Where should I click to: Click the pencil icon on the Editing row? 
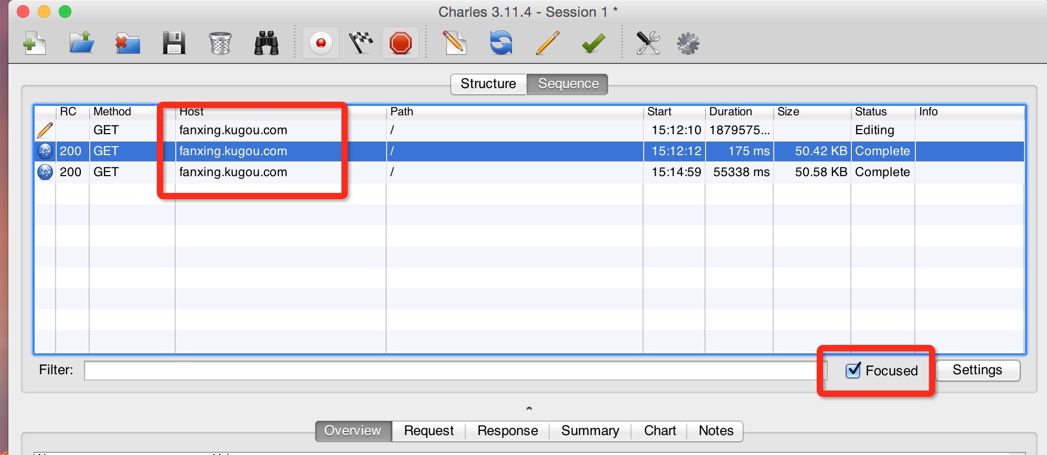point(45,131)
